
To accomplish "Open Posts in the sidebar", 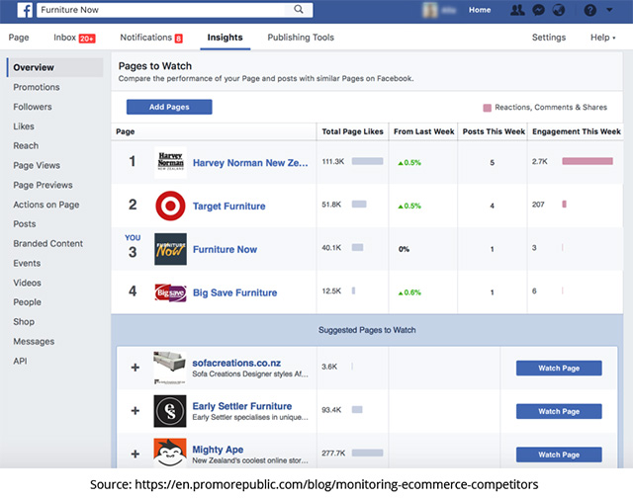I will [x=24, y=224].
